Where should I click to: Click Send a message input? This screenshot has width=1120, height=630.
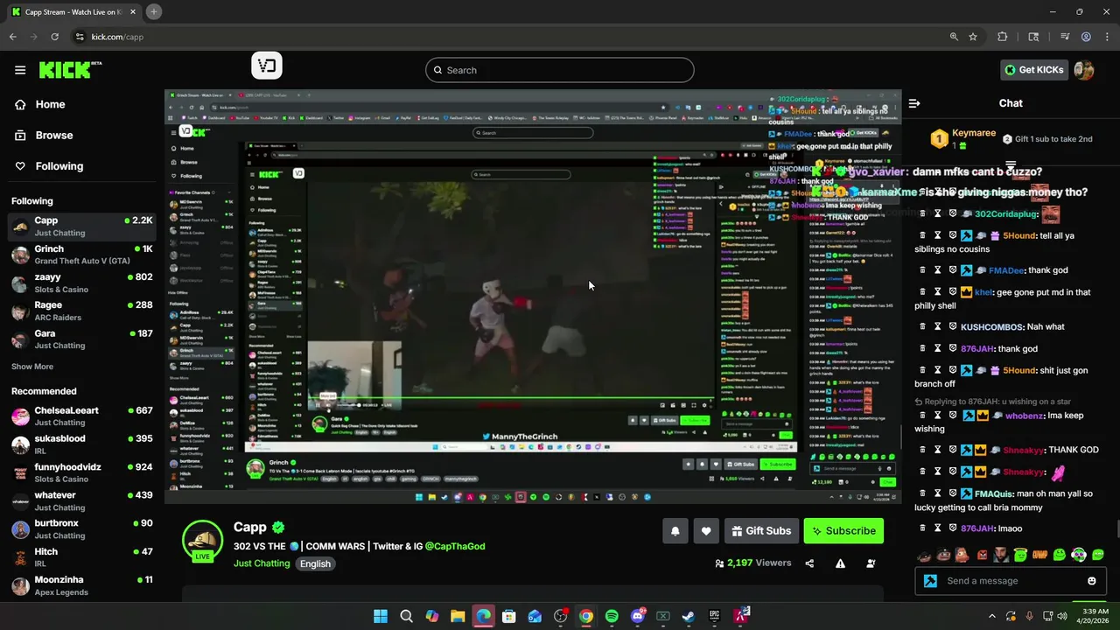click(1011, 581)
